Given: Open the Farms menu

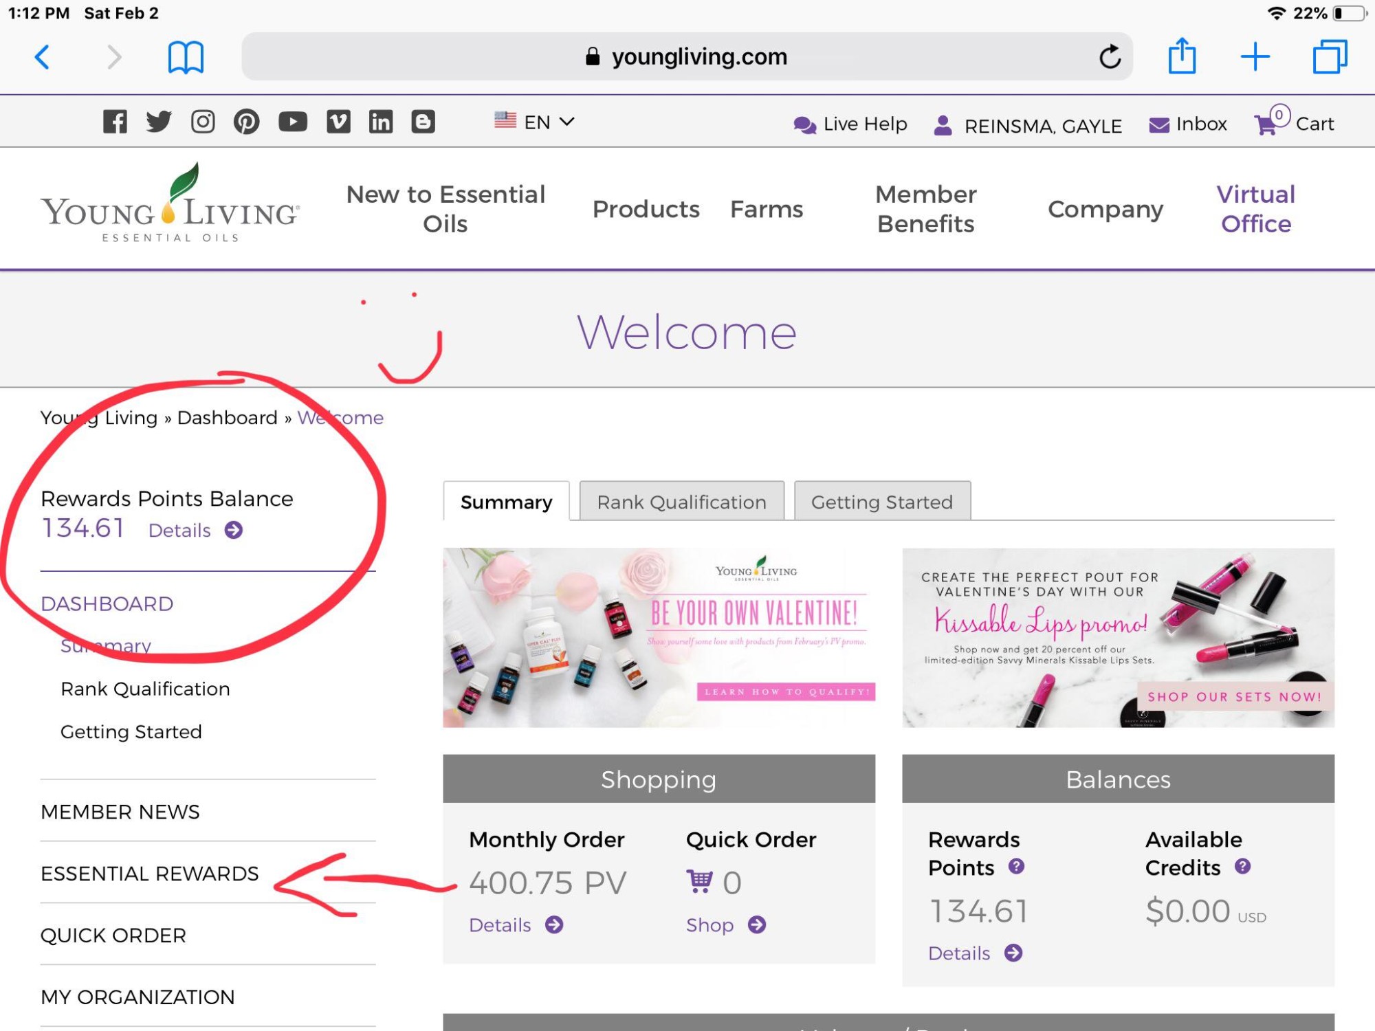Looking at the screenshot, I should point(767,209).
